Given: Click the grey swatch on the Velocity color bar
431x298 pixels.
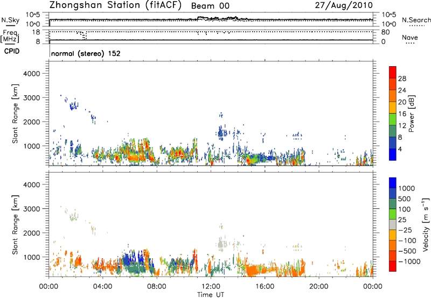Looking at the screenshot, I should pyautogui.click(x=393, y=225).
